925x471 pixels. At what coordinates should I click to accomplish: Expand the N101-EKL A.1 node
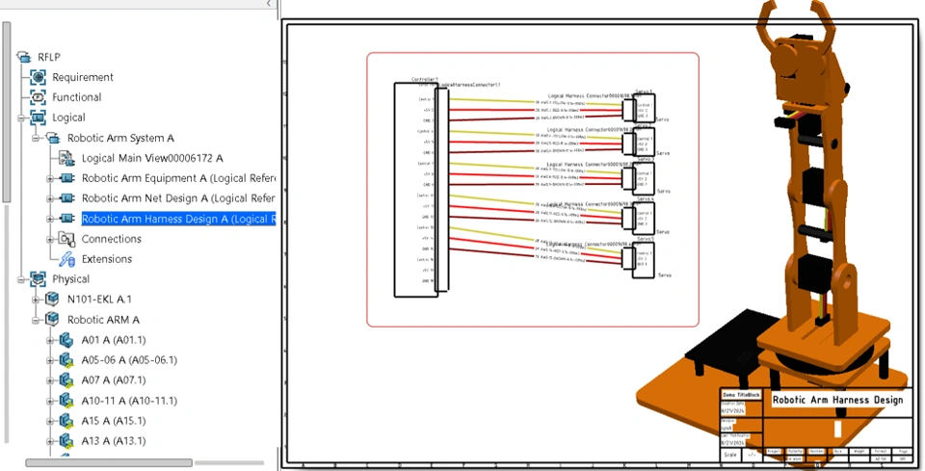pos(36,300)
